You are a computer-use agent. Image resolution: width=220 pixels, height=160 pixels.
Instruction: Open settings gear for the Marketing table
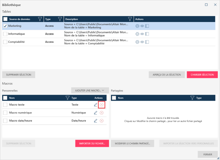pyautogui.click(x=137, y=26)
